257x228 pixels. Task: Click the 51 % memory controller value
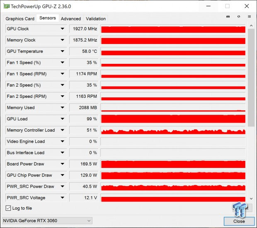(x=84, y=130)
